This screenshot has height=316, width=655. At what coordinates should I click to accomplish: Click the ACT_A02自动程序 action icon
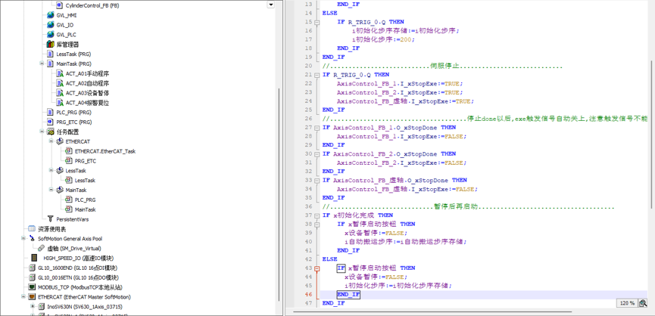(59, 83)
